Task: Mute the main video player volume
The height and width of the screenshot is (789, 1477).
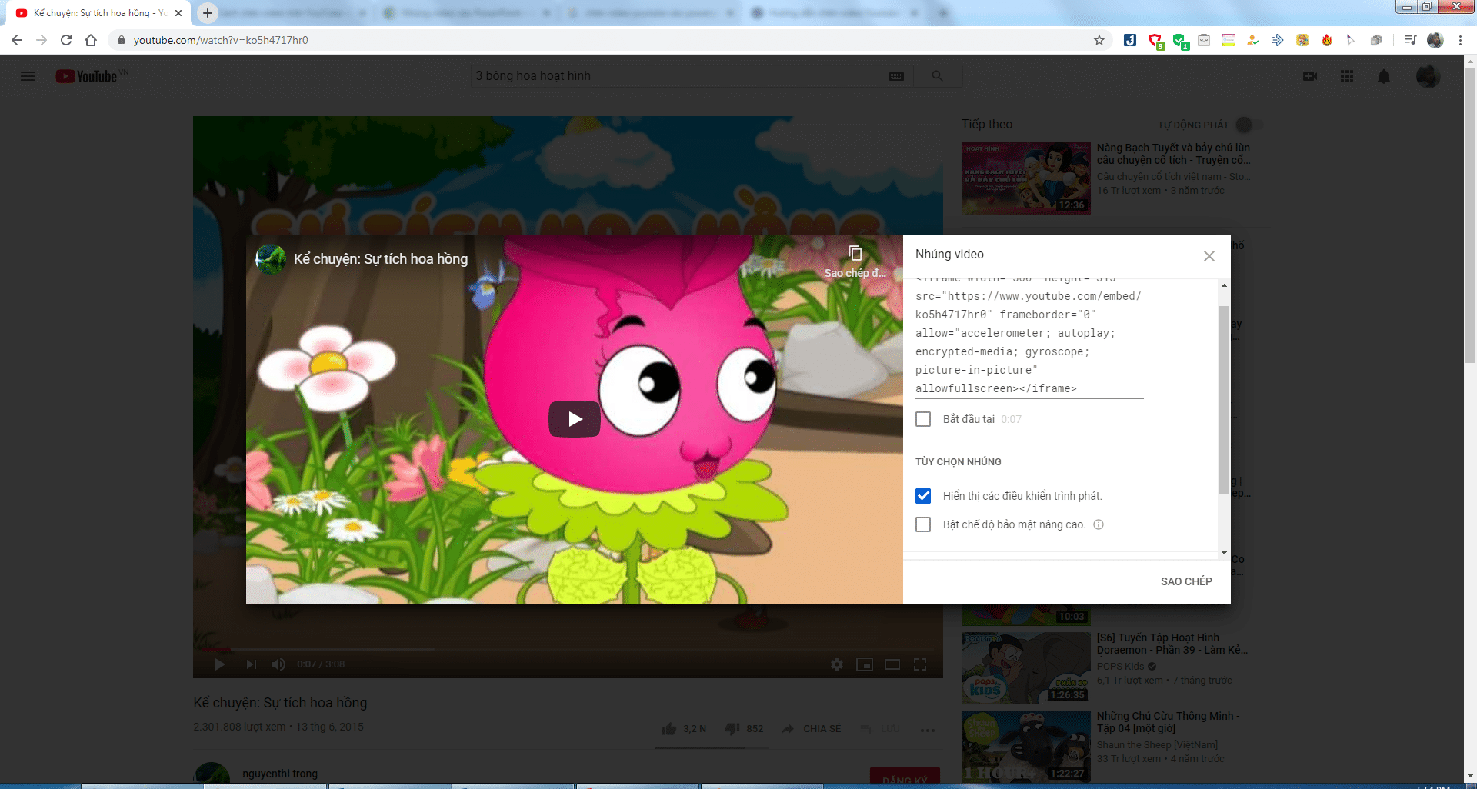Action: pos(278,664)
